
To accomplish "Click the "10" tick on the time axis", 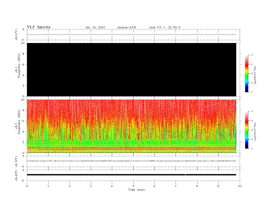I will click(240, 186).
